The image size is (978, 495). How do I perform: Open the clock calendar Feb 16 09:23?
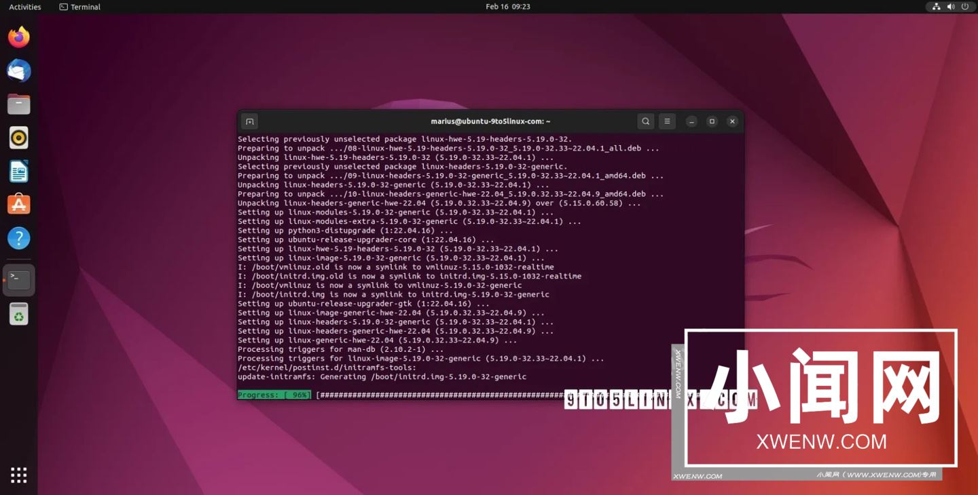point(508,7)
